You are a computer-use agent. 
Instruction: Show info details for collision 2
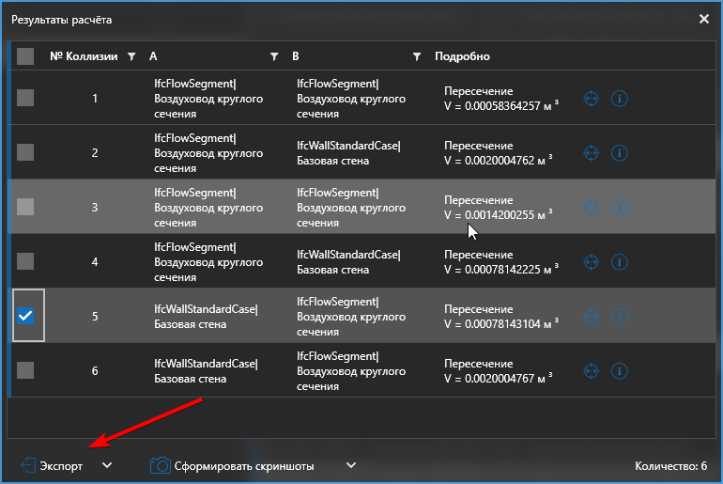(619, 152)
